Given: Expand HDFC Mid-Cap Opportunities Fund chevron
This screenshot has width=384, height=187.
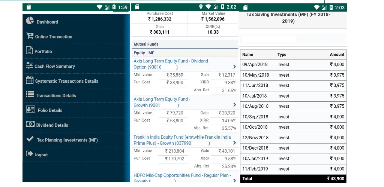Looking at the screenshot, I should click(234, 181).
